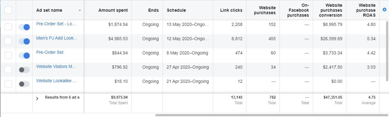Screen dimensions: 389x117
Task: Click the horizontal scrollbar at the bottom
Action: pyautogui.click(x=272, y=115)
